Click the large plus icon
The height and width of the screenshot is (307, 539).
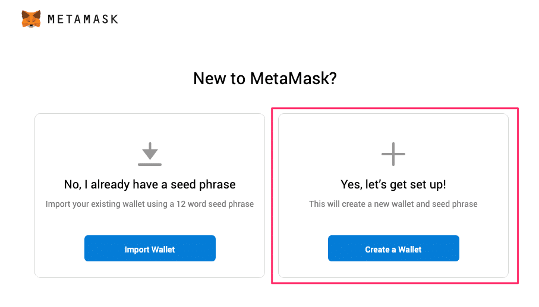coord(393,154)
